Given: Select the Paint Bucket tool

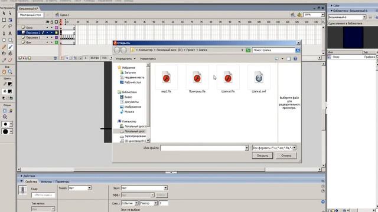Looking at the screenshot, I should point(10,54).
